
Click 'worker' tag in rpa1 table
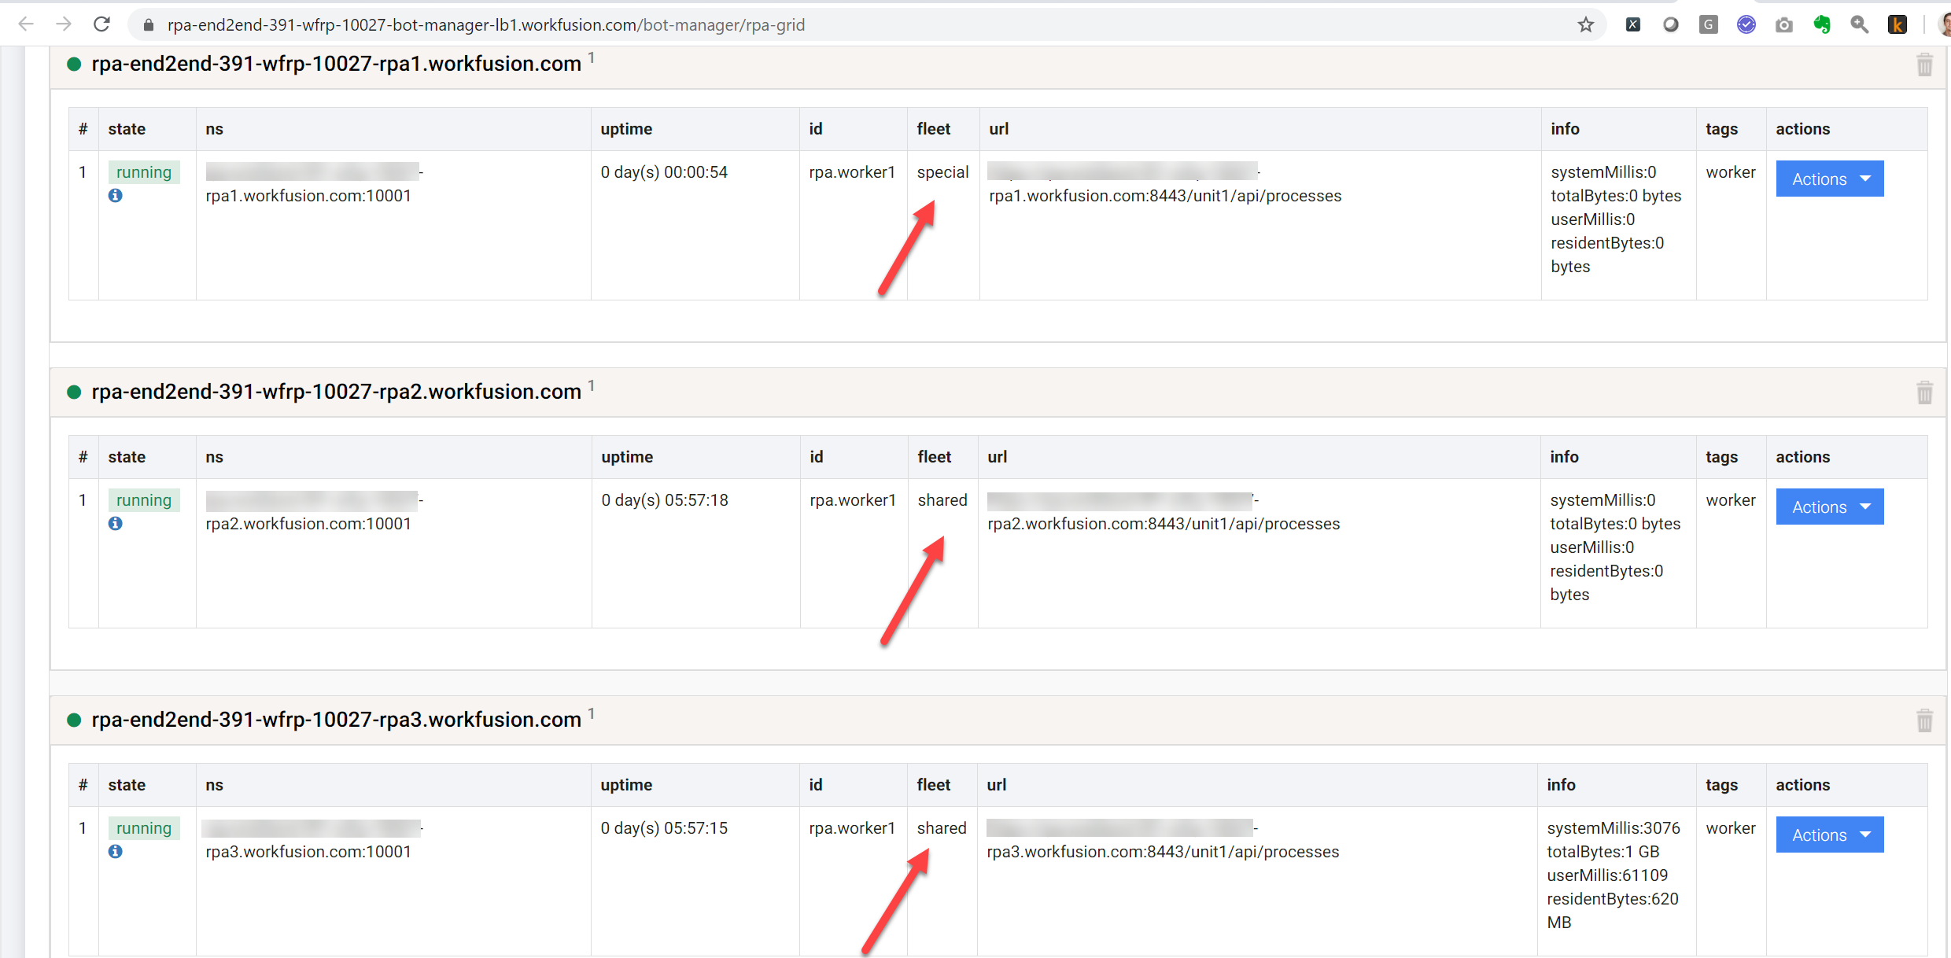tap(1731, 172)
